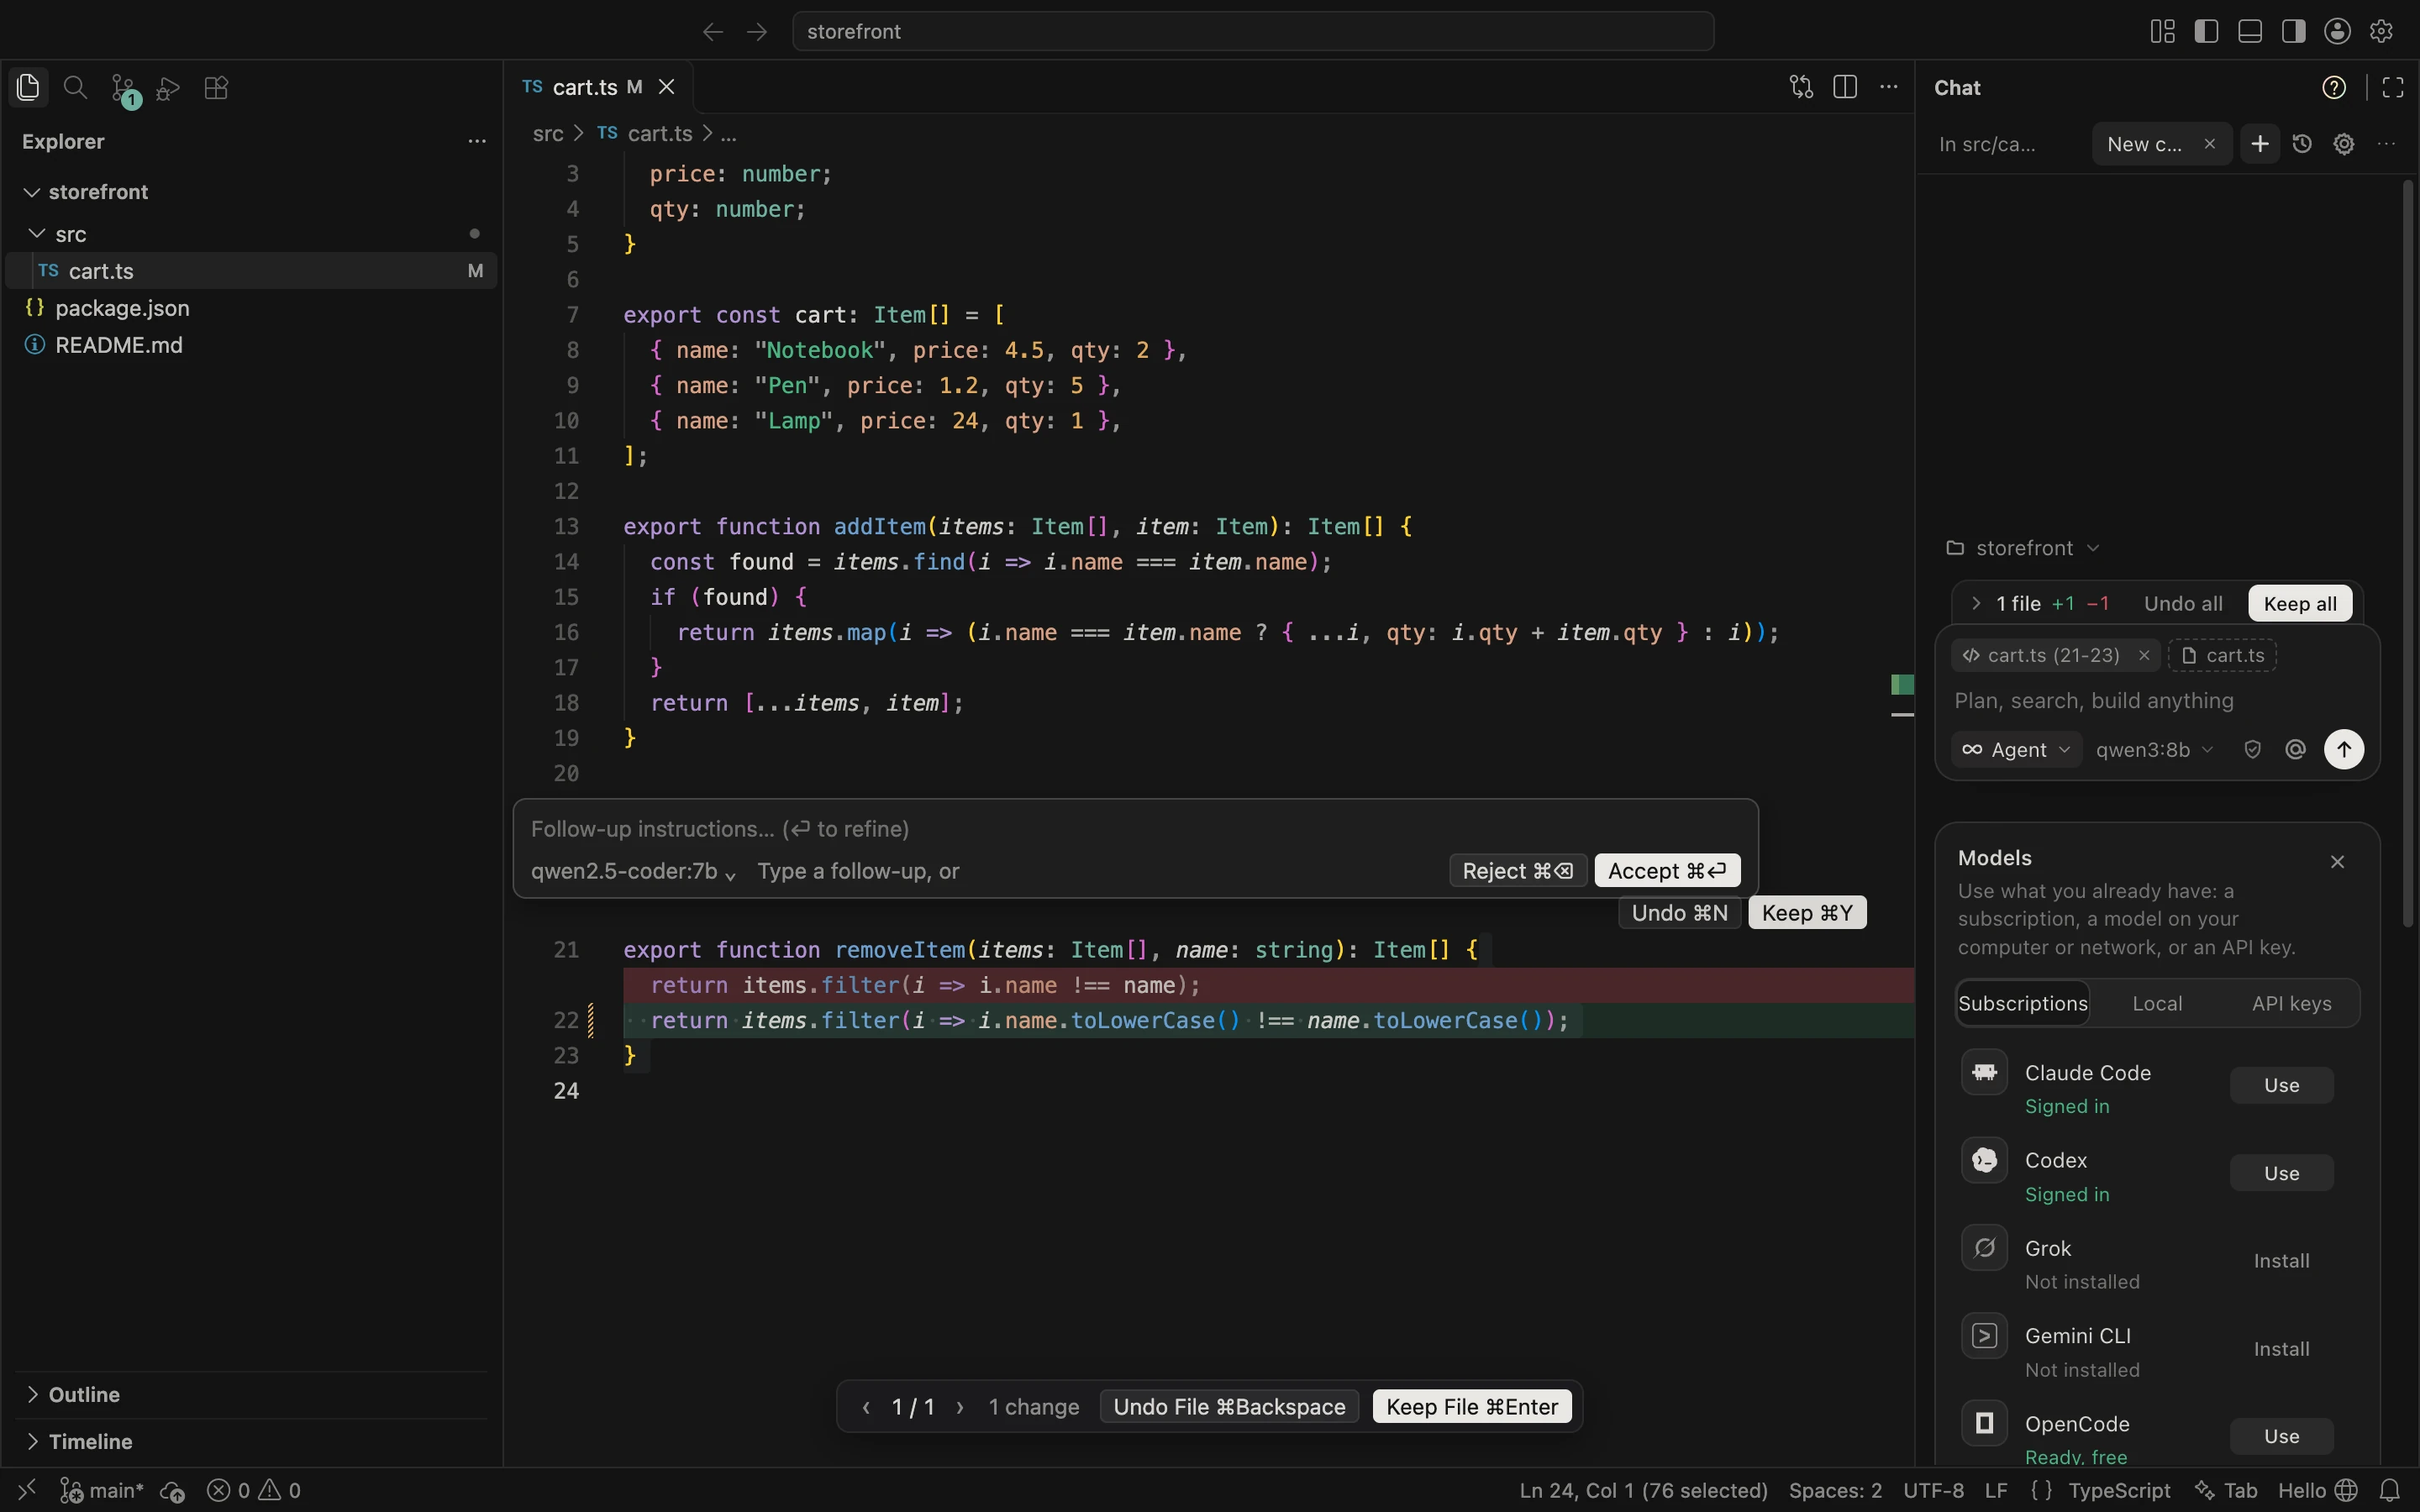Screen dimensions: 2420x1512
Task: Maximize the Chat panel
Action: (2392, 88)
